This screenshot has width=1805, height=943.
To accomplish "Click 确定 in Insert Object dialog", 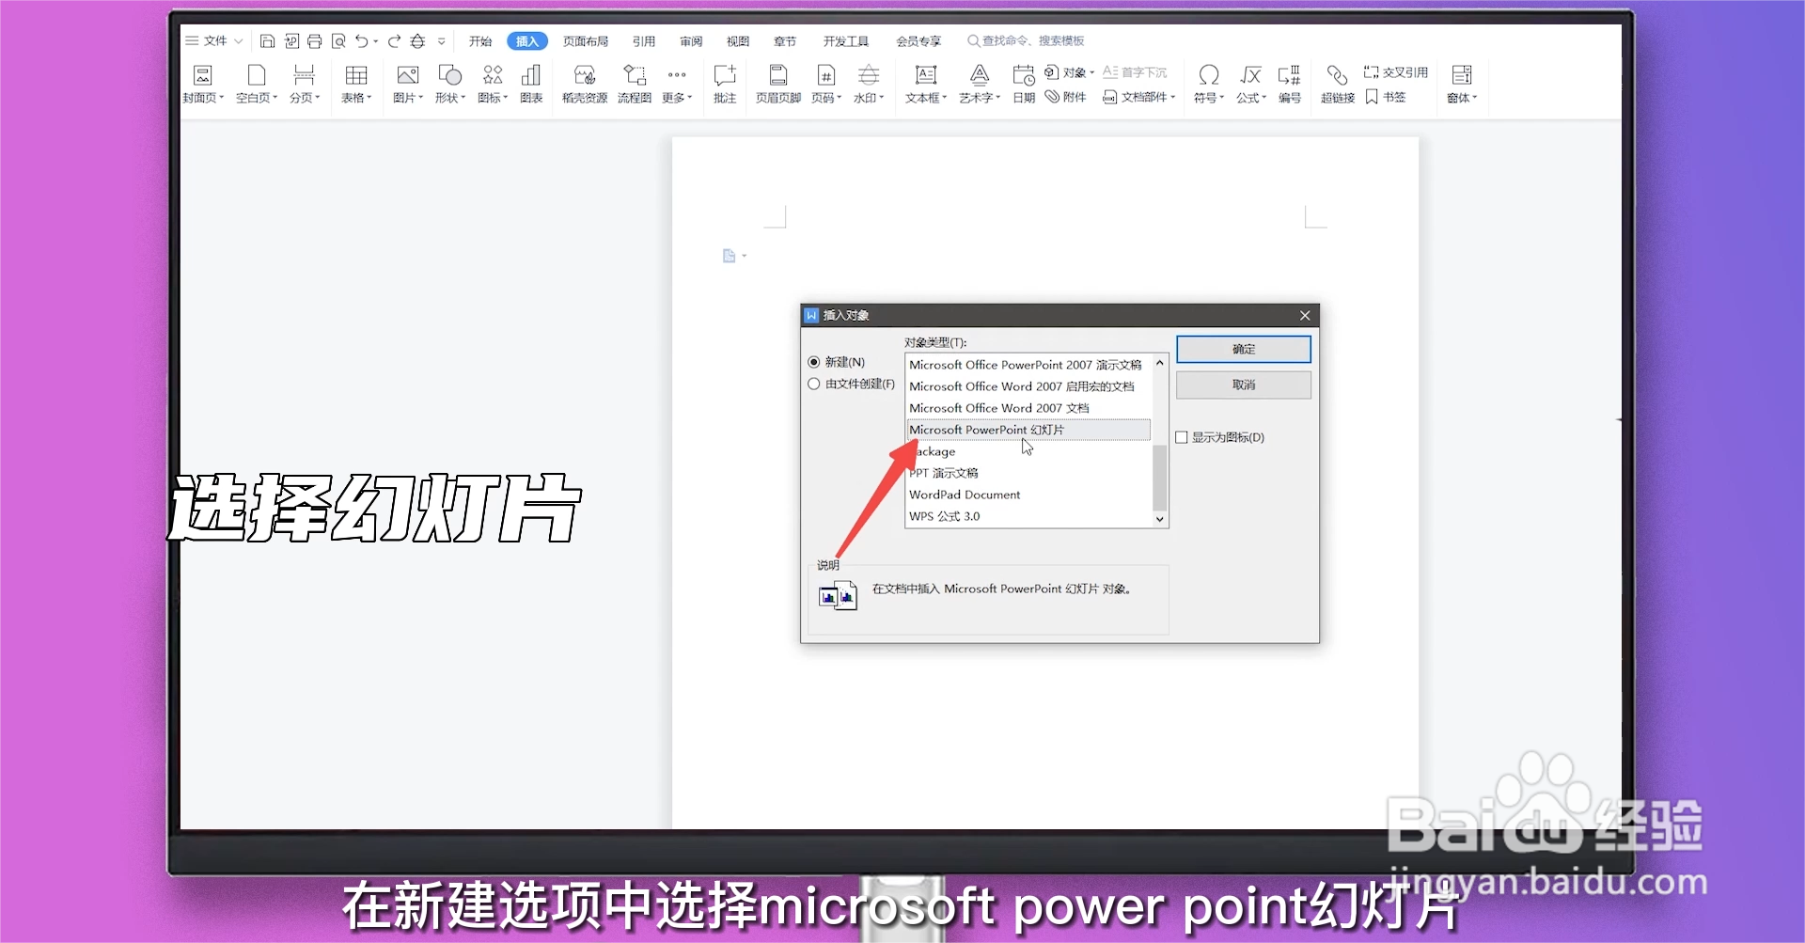I will (1244, 349).
